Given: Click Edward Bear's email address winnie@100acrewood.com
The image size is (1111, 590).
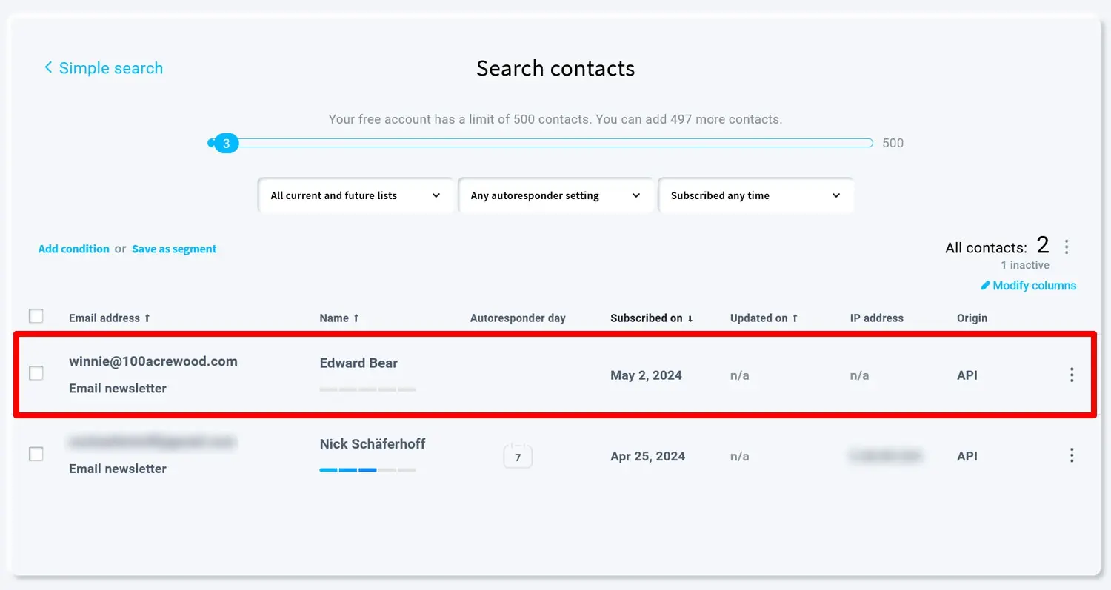Looking at the screenshot, I should click(x=153, y=361).
